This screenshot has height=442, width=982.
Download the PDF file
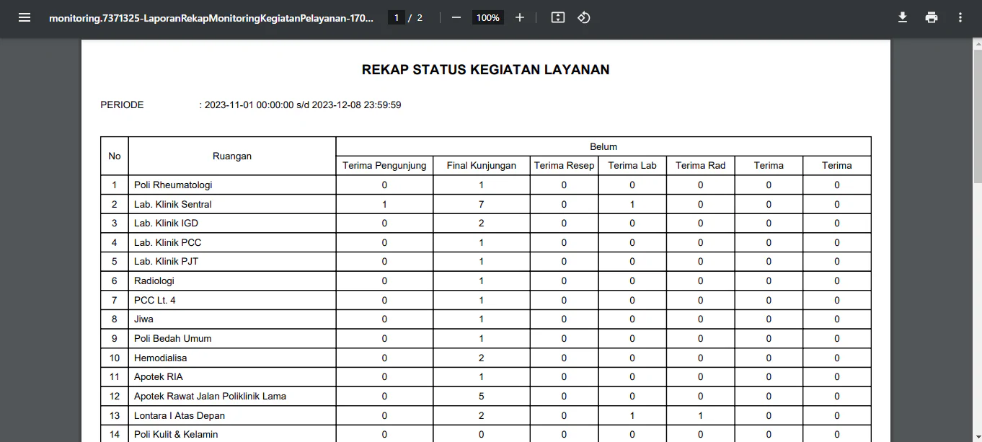pyautogui.click(x=902, y=17)
